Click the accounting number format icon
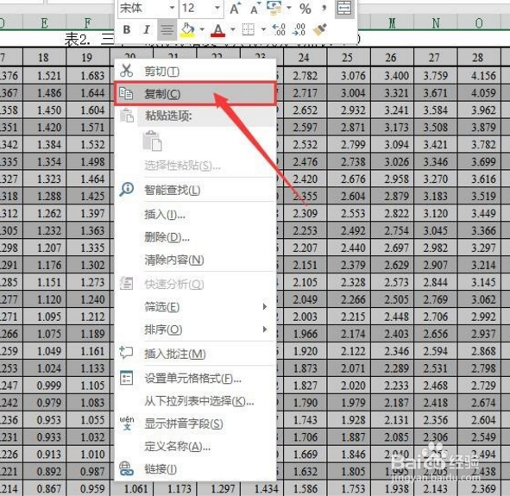The width and height of the screenshot is (510, 496). [274, 8]
